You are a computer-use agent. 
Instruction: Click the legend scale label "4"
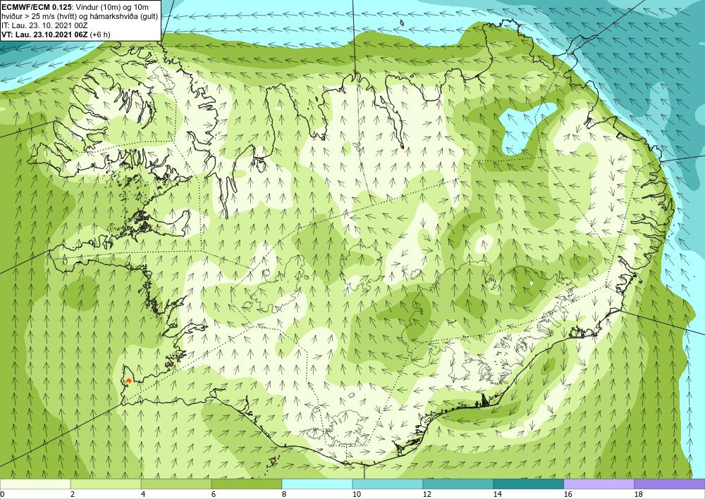[x=143, y=494]
